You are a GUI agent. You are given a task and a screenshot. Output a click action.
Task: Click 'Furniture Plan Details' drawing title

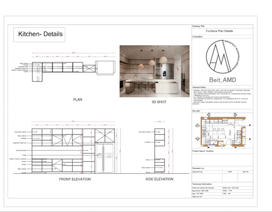(x=219, y=31)
